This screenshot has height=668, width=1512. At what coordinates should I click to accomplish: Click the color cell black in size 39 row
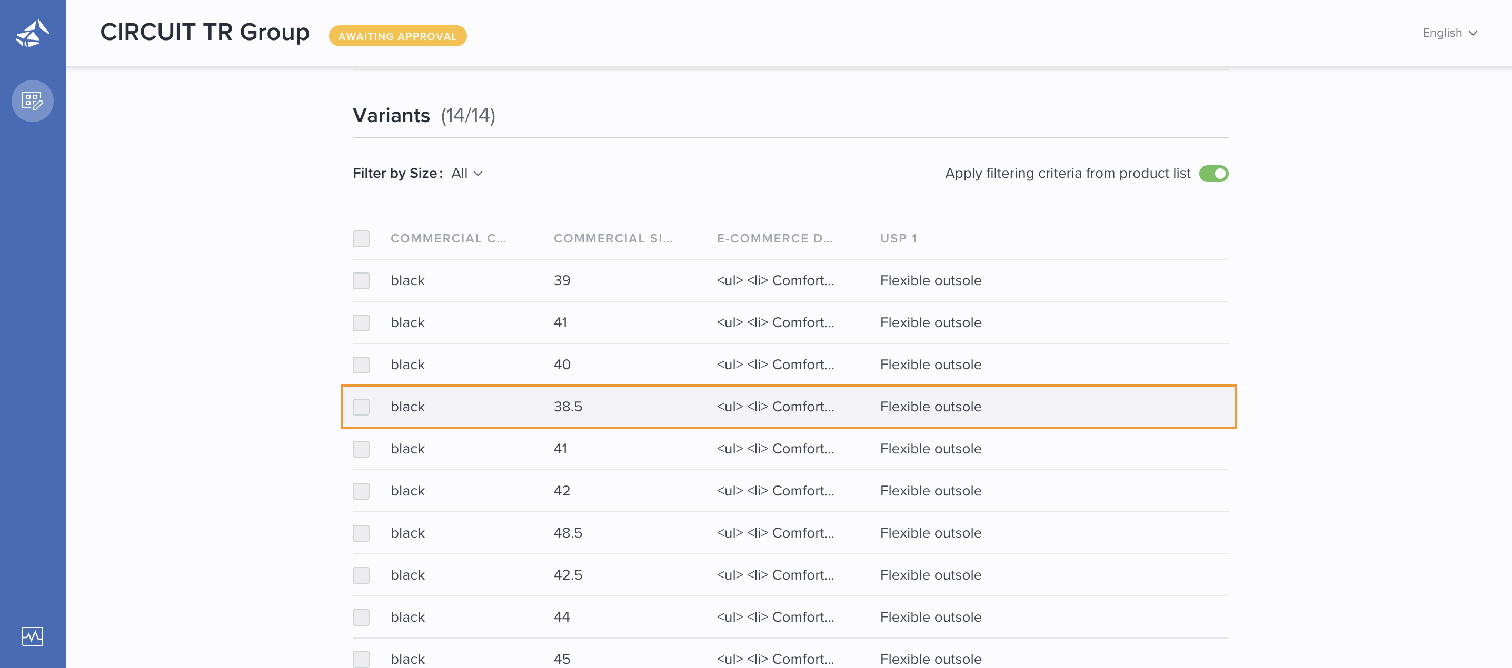pyautogui.click(x=407, y=280)
